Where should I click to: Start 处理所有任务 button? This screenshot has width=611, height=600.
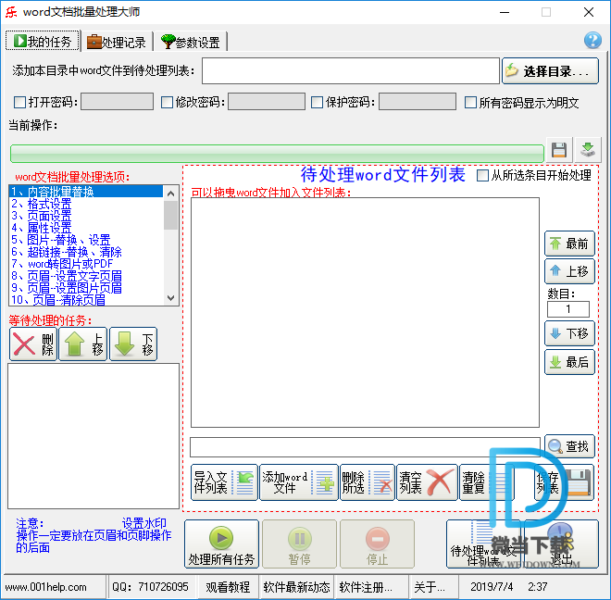click(x=220, y=544)
